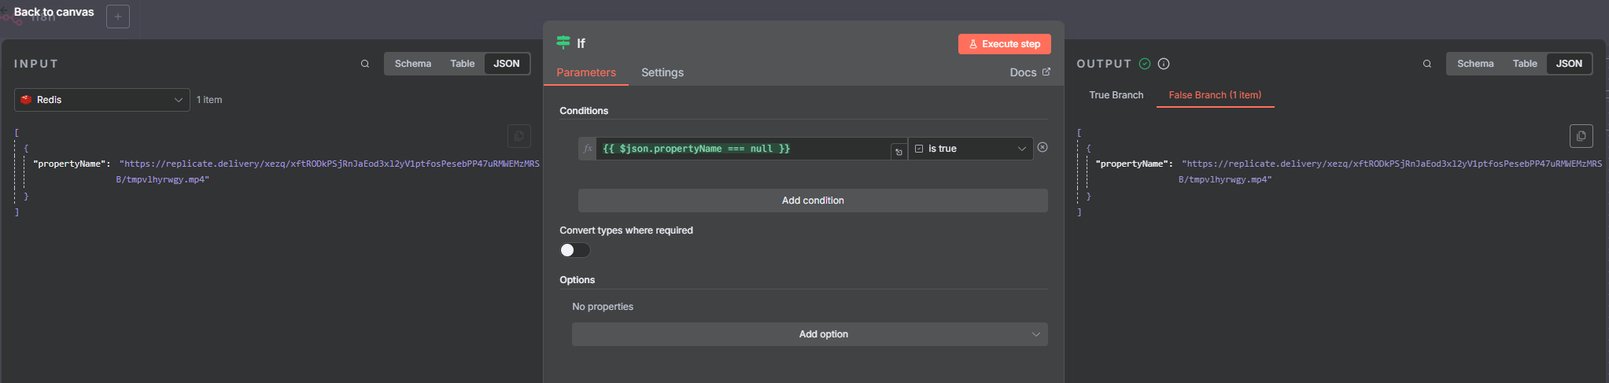
Task: Click Back to canvas link
Action: pyautogui.click(x=54, y=12)
